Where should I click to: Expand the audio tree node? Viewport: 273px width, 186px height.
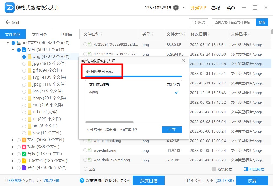point(13,154)
